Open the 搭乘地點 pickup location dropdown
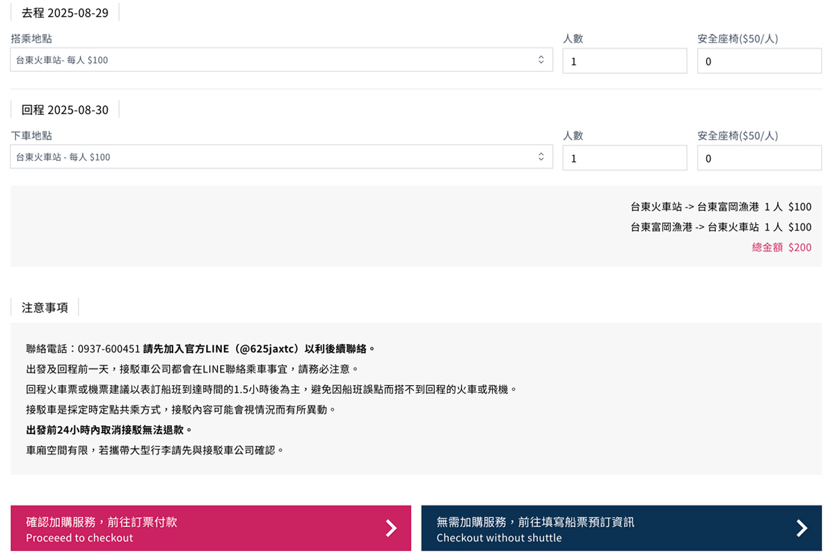The width and height of the screenshot is (835, 557). 281,60
